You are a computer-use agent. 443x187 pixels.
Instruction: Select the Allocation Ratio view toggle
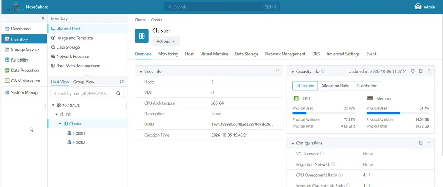click(336, 86)
